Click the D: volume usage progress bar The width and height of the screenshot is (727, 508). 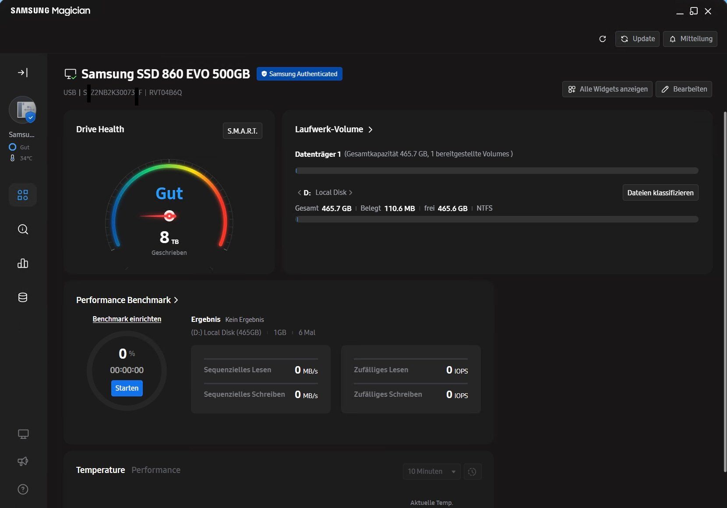(x=497, y=219)
